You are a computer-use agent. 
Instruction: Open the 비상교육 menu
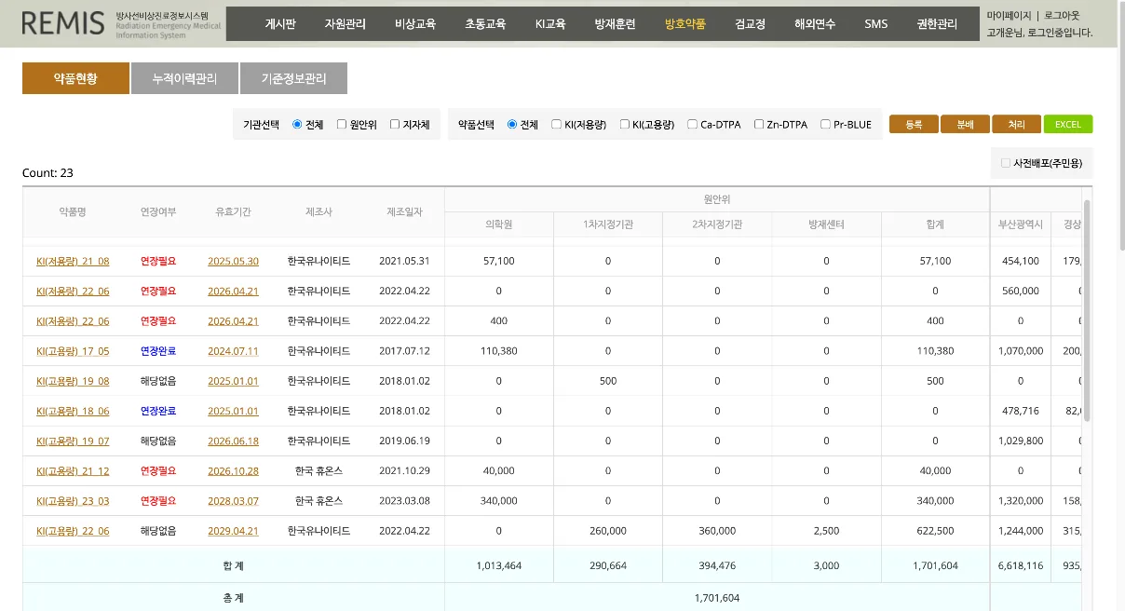pos(415,24)
